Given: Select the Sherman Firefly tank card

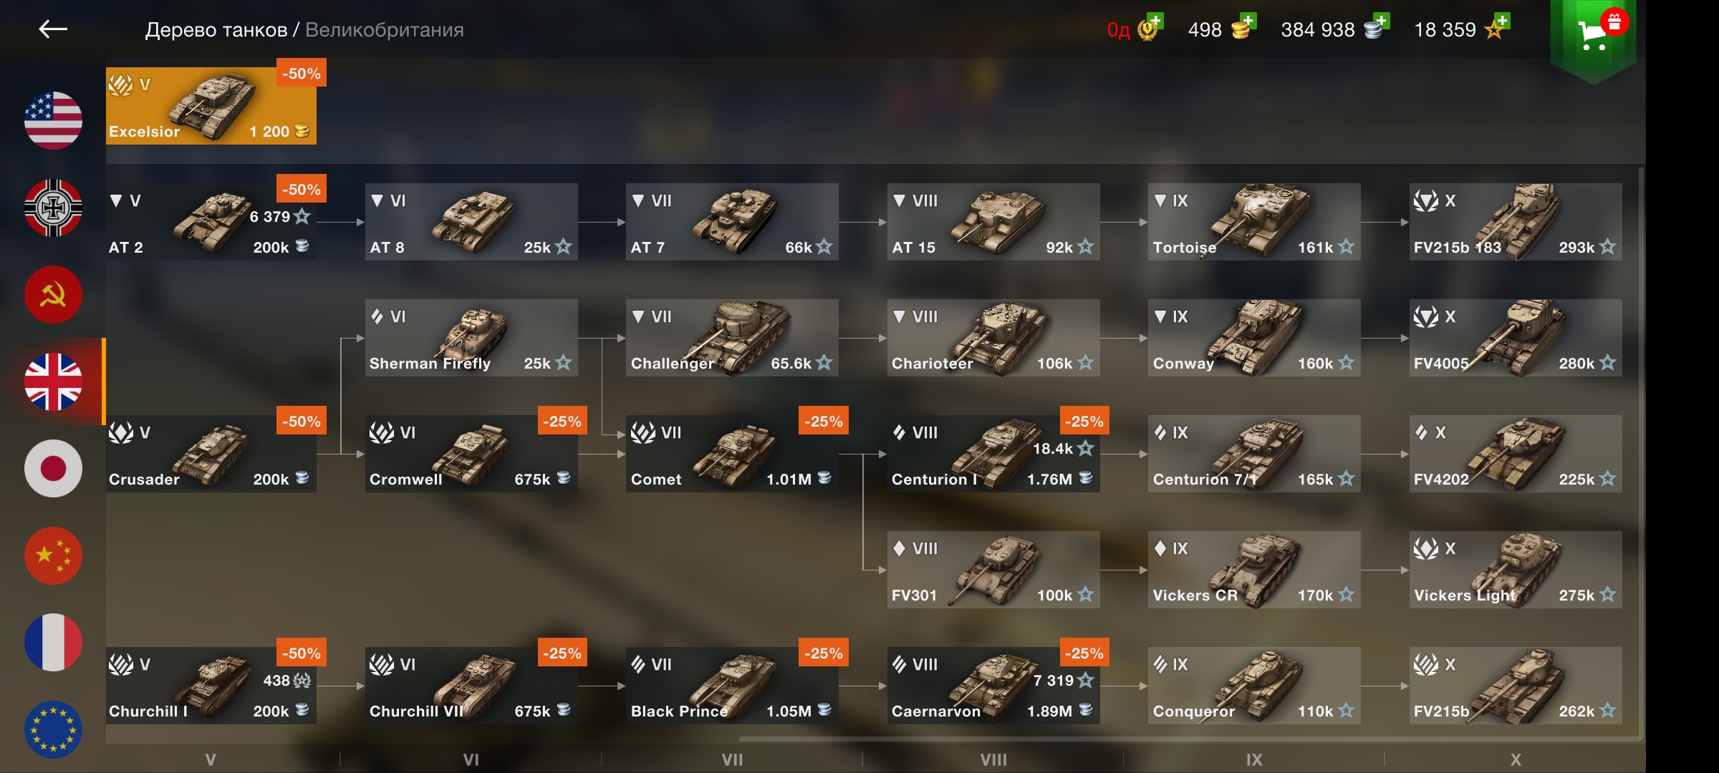Looking at the screenshot, I should tap(471, 338).
